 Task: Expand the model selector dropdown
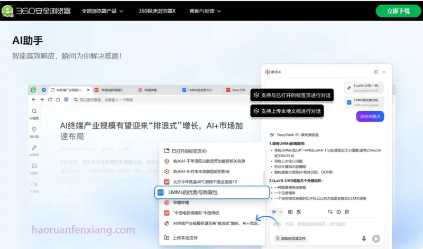tap(277, 212)
